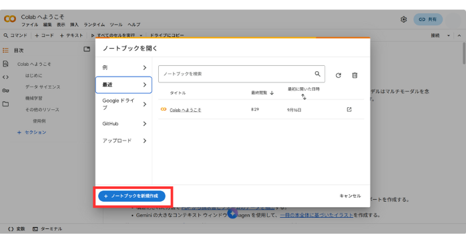
Task: Click ドライブにコピー button
Action: click(167, 35)
